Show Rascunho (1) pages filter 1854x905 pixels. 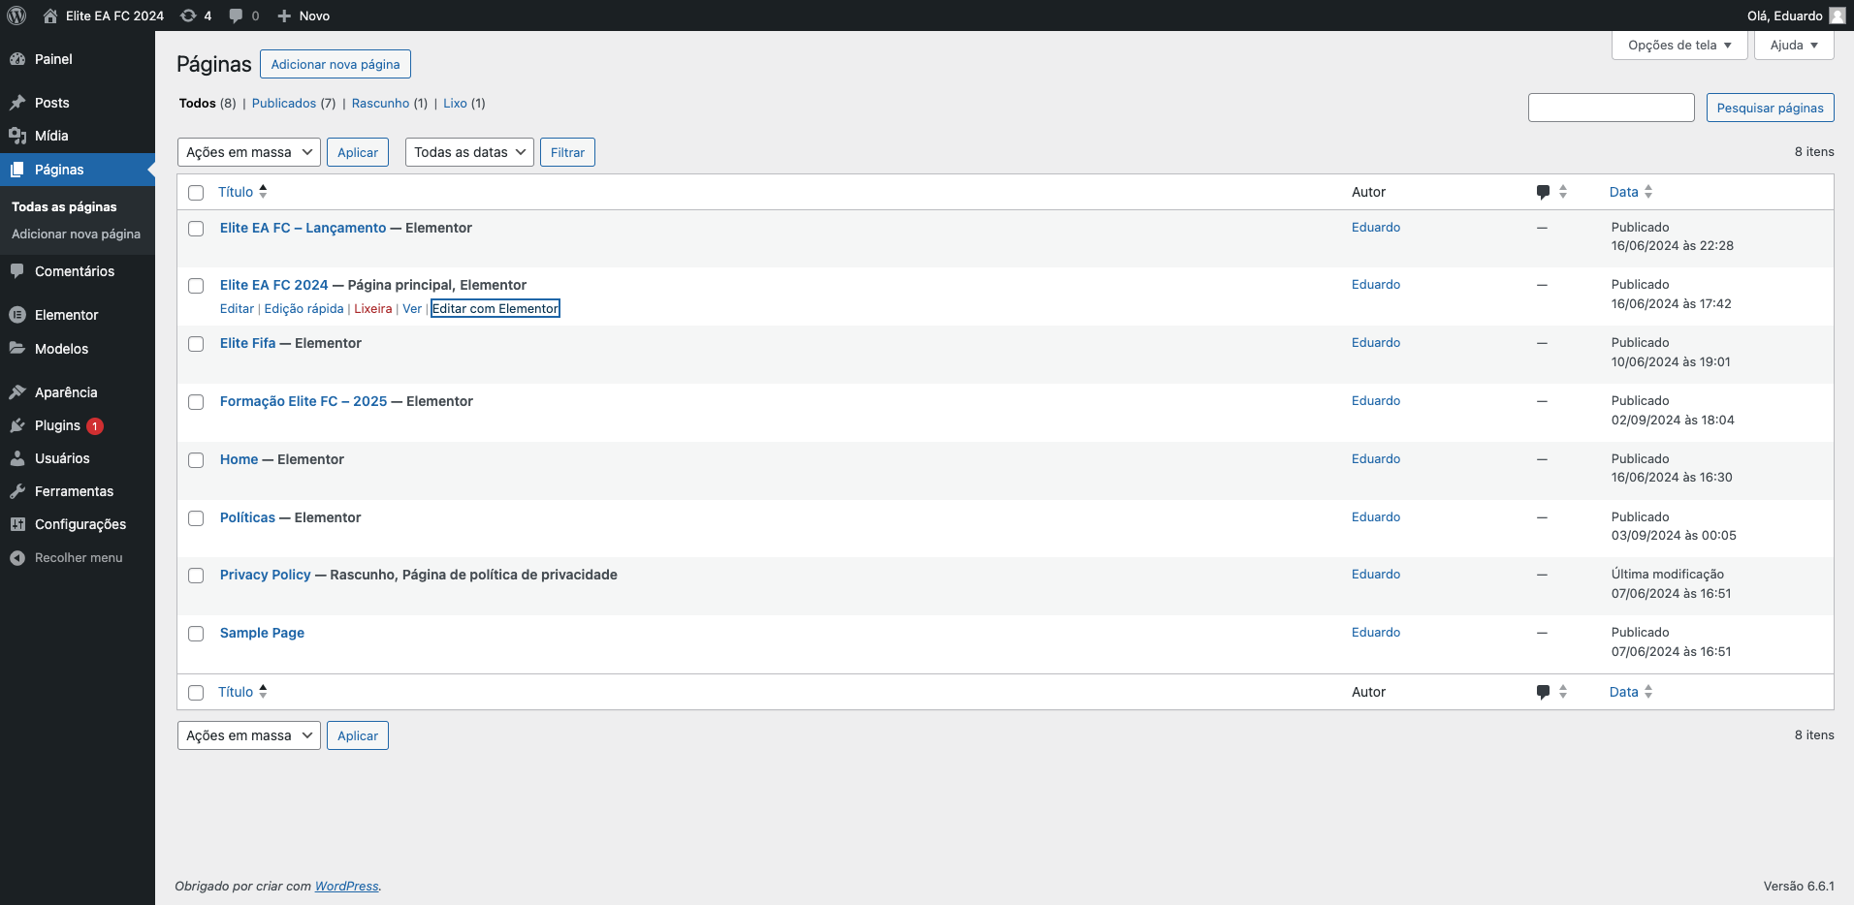(390, 103)
